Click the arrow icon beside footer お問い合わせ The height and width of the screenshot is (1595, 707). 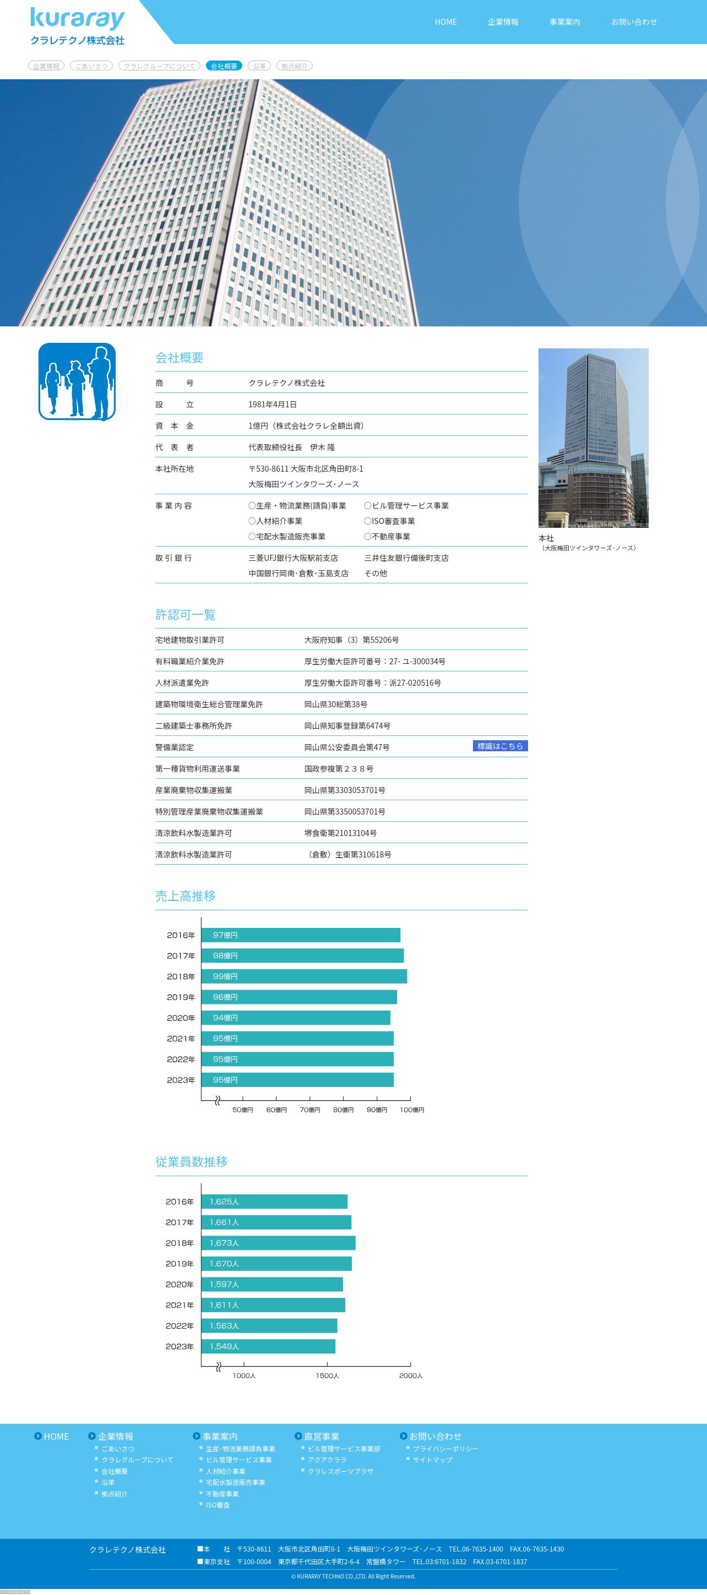pyautogui.click(x=404, y=1436)
